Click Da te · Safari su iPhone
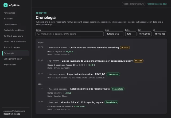 pos(57,96)
